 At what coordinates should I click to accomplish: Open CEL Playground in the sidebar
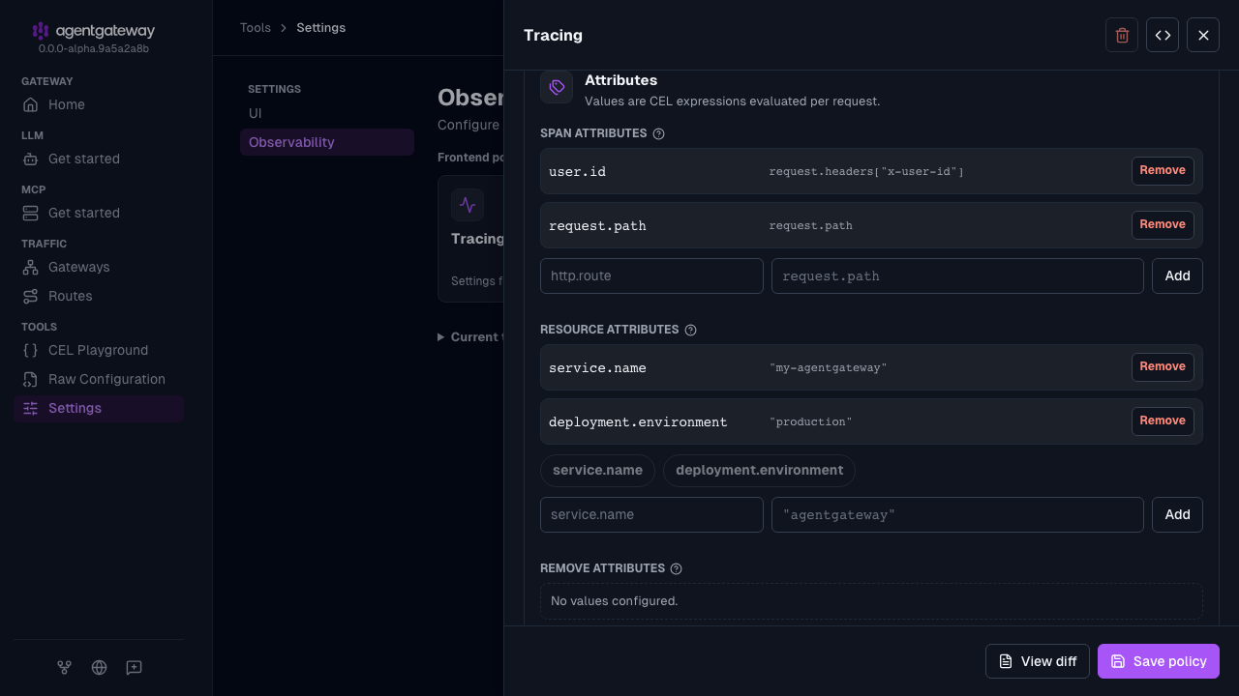[x=99, y=350]
